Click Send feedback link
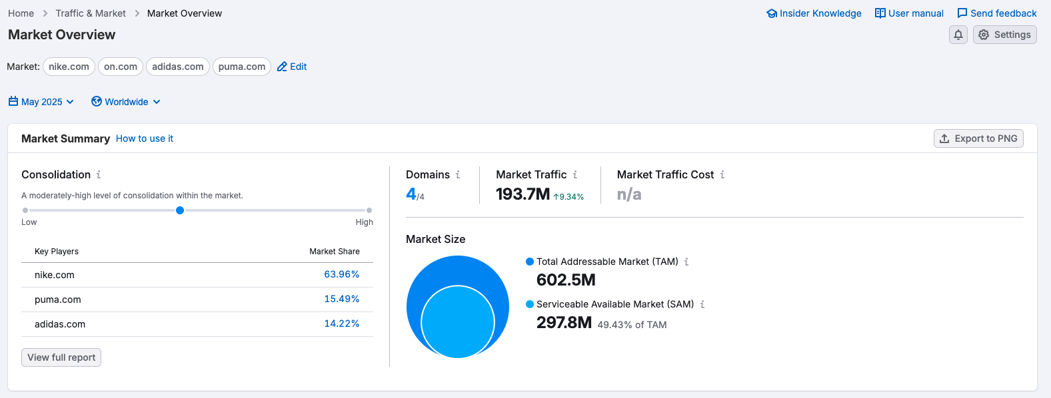This screenshot has height=398, width=1051. 997,13
